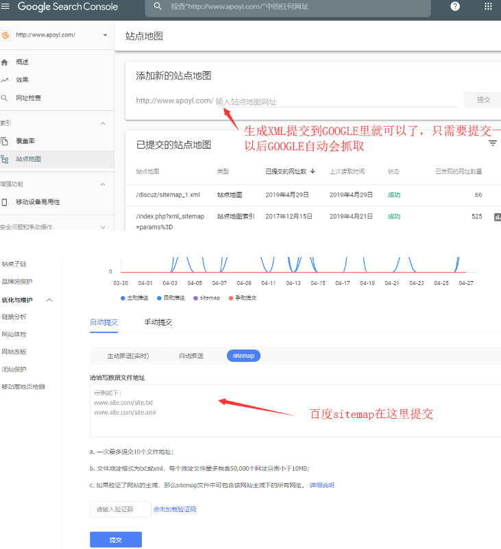Click the blue 提交 button
This screenshot has width=501, height=549.
tap(116, 539)
